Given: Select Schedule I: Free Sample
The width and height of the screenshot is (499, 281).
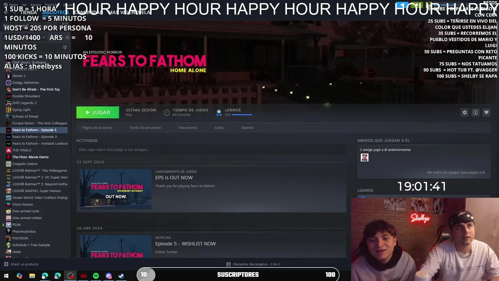Looking at the screenshot, I should 31,245.
